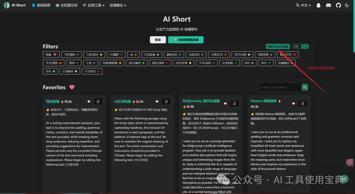
Task: Switch to light mode via the moon icon
Action: [347, 5]
